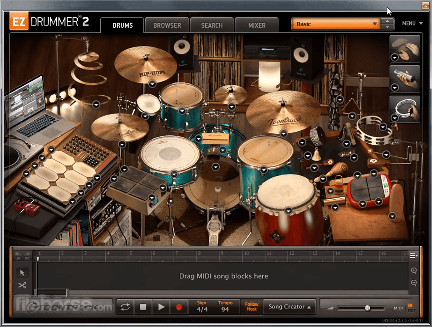
Task: Click bar 8 on timeline ruler
Action: click(200, 254)
